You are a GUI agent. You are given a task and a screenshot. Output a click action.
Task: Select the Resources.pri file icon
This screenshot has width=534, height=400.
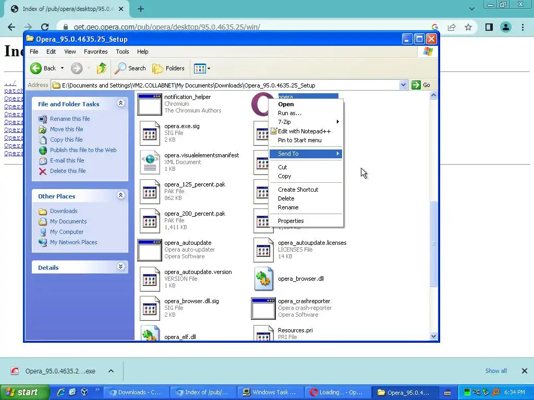(x=263, y=333)
